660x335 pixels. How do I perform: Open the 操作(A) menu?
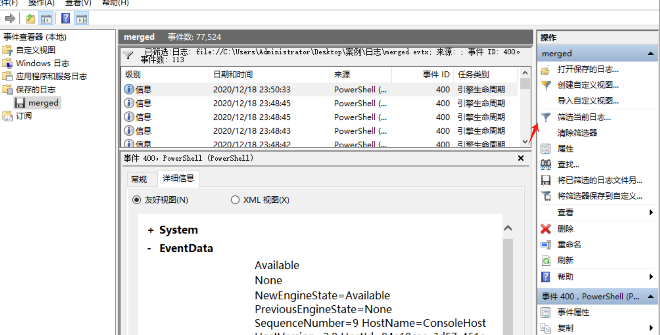pyautogui.click(x=41, y=3)
